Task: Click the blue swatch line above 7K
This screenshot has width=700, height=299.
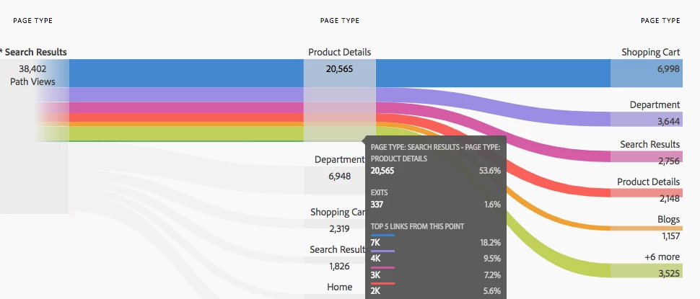Action: click(x=382, y=235)
